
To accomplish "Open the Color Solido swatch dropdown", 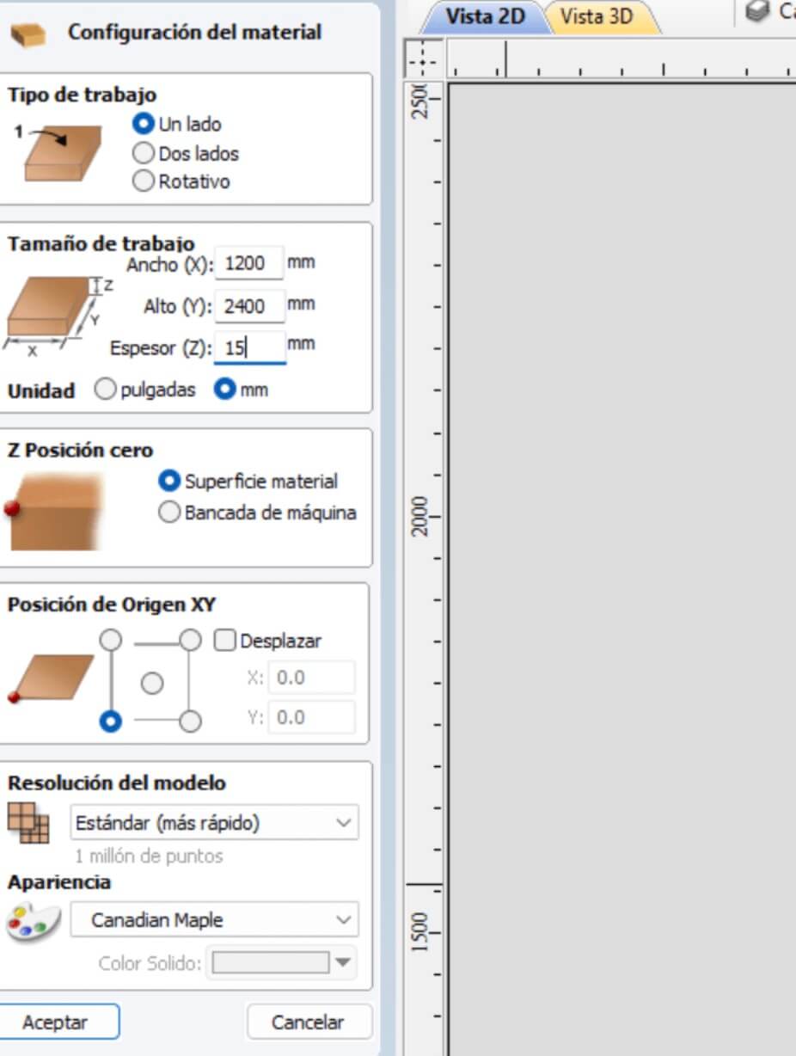I will point(284,962).
